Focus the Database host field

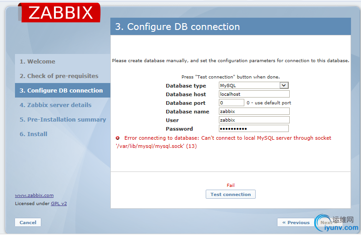[x=254, y=94]
